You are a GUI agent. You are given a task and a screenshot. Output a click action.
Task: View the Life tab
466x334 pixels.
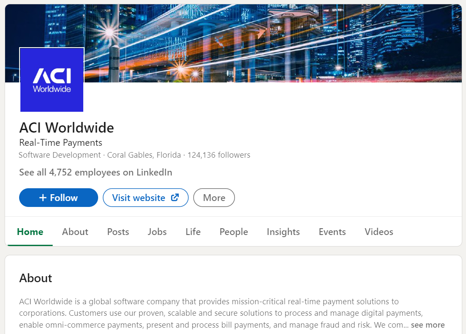(193, 232)
